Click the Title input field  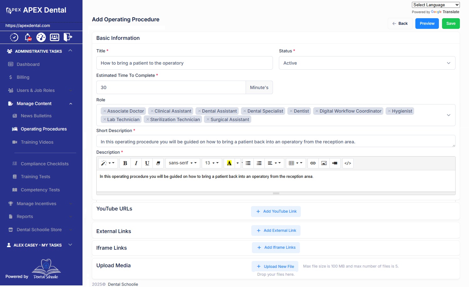click(x=184, y=63)
